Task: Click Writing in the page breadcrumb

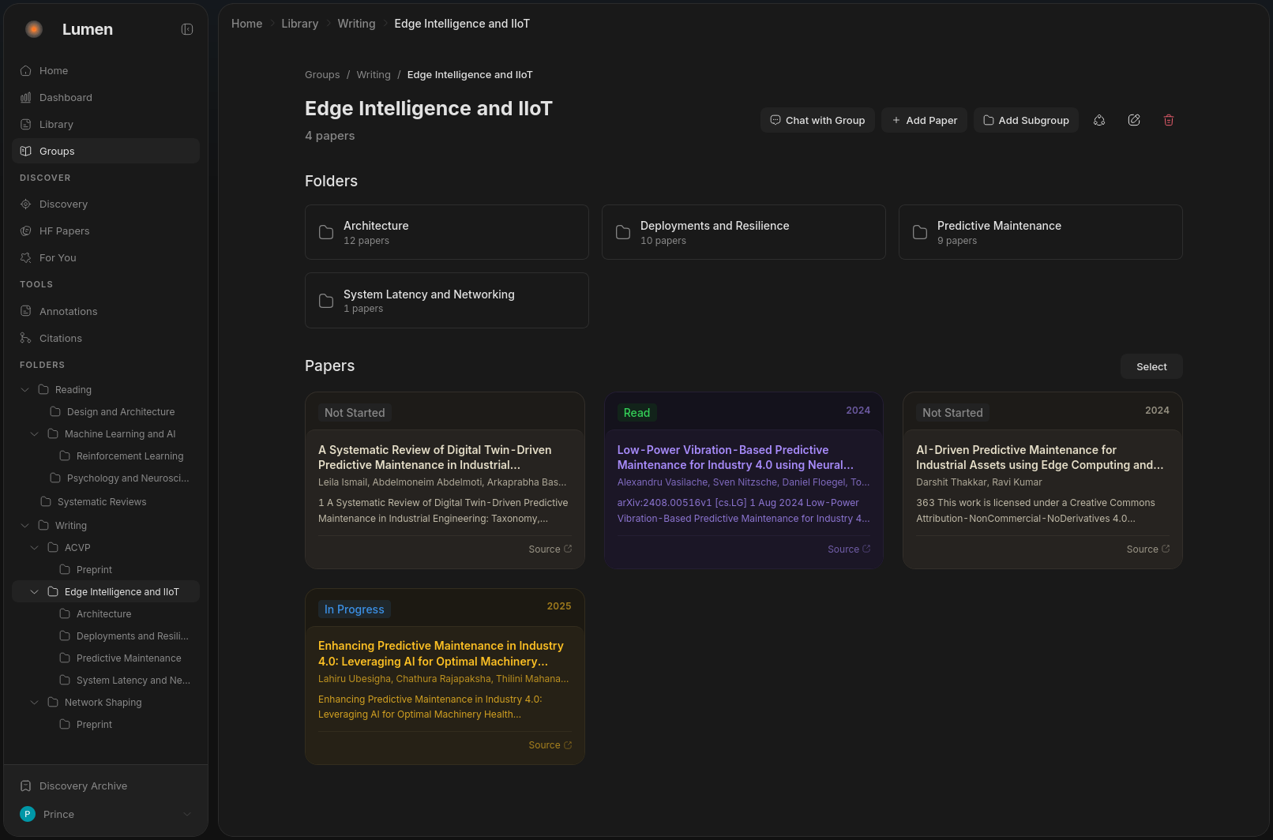Action: 374,75
